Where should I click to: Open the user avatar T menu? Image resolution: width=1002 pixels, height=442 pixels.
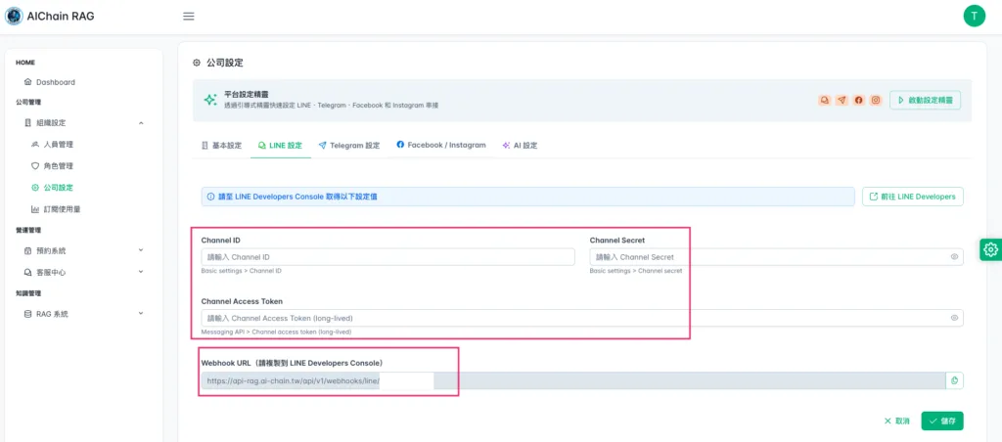(974, 16)
